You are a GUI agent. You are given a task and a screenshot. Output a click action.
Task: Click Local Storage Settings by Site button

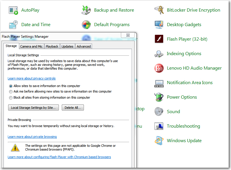[33, 108]
